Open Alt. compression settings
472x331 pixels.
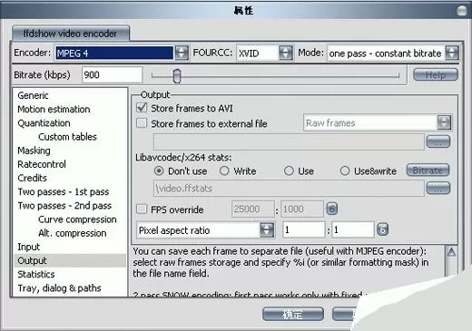tap(73, 233)
